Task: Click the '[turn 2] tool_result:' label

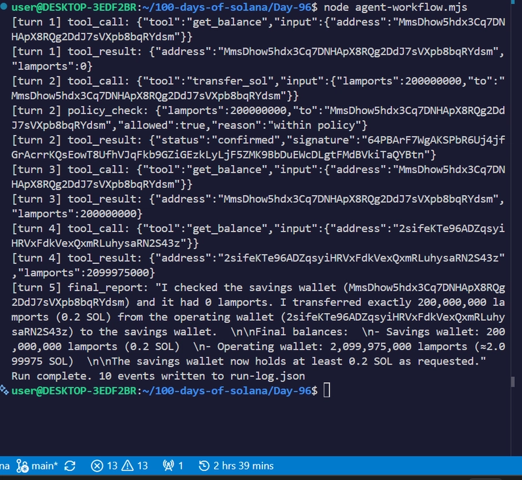Action: [76, 140]
